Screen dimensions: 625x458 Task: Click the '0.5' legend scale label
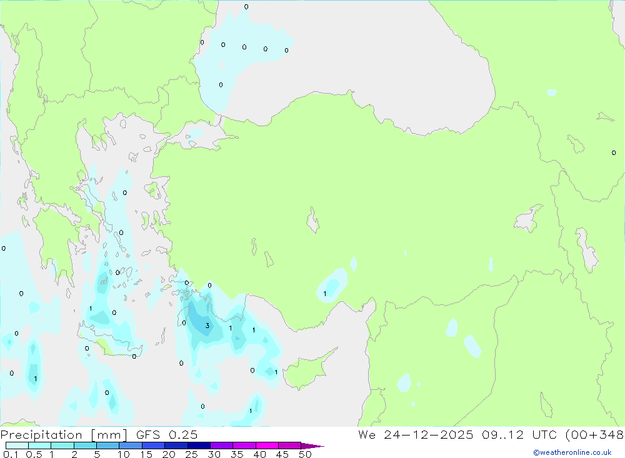(34, 454)
